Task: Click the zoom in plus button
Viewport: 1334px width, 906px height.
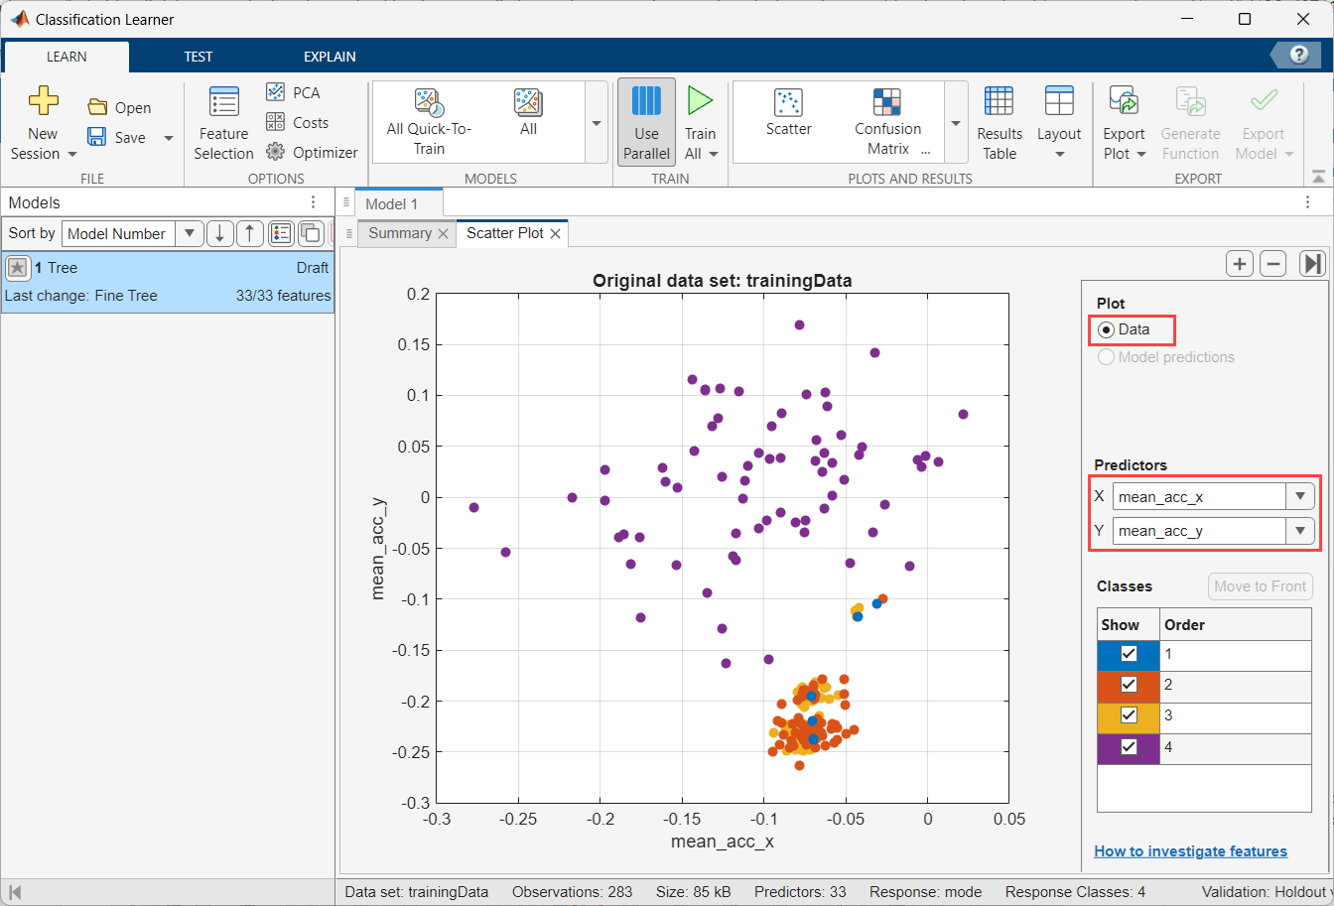Action: [x=1239, y=263]
